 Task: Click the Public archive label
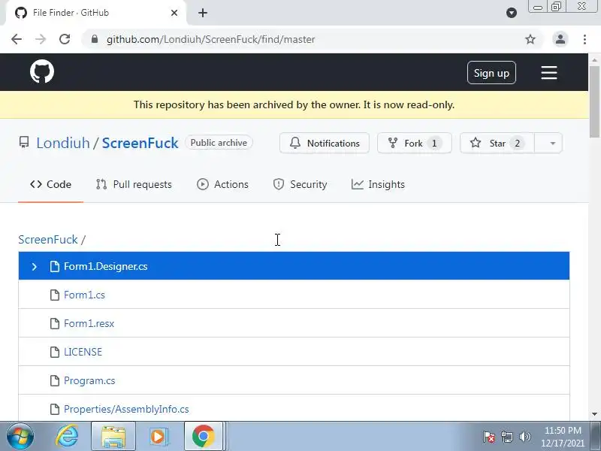(x=219, y=143)
